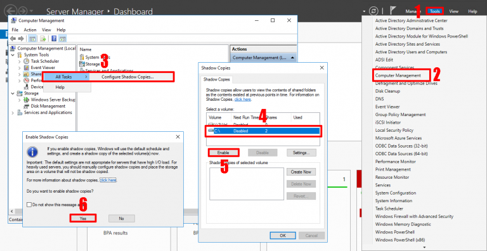Select the C:\ volume row
The height and width of the screenshot is (251, 487).
(263, 131)
